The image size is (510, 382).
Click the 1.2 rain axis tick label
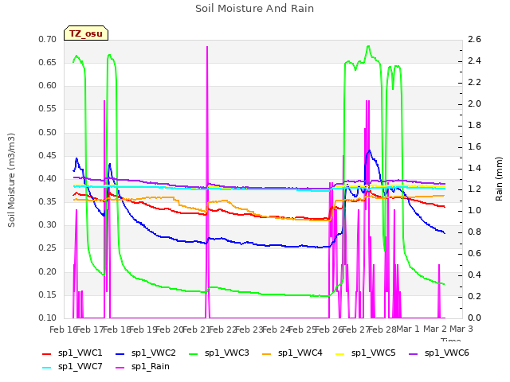(475, 189)
